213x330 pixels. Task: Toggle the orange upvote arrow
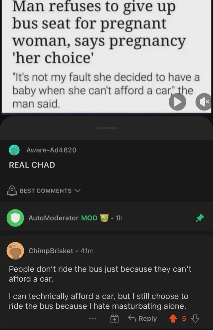click(173, 318)
